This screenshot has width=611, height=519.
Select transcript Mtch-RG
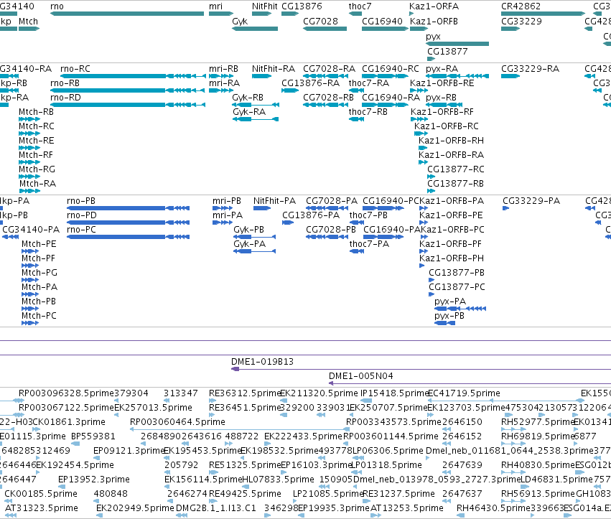37,169
